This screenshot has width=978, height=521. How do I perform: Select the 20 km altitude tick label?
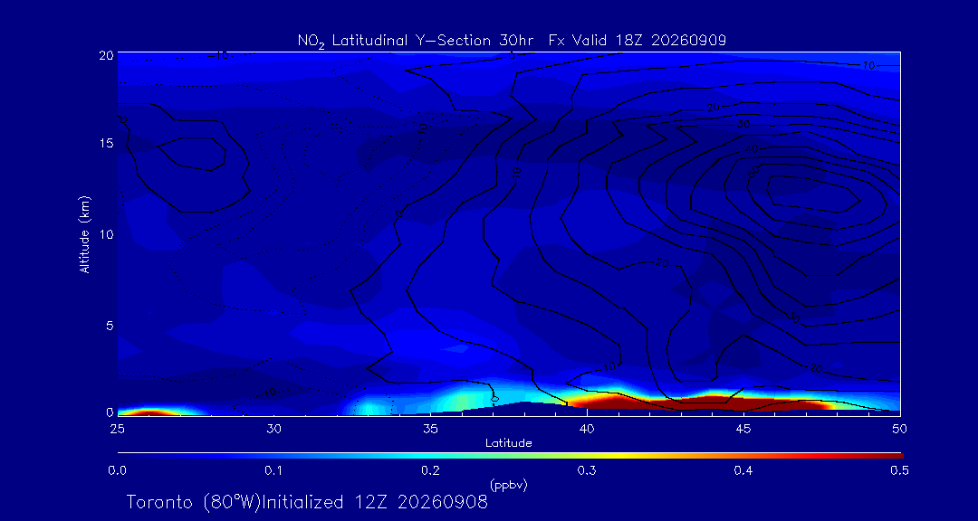[105, 54]
